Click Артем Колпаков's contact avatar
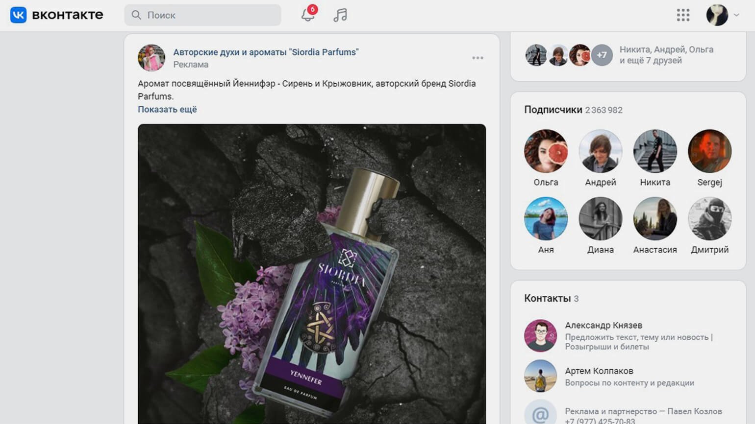This screenshot has width=755, height=424. (540, 376)
